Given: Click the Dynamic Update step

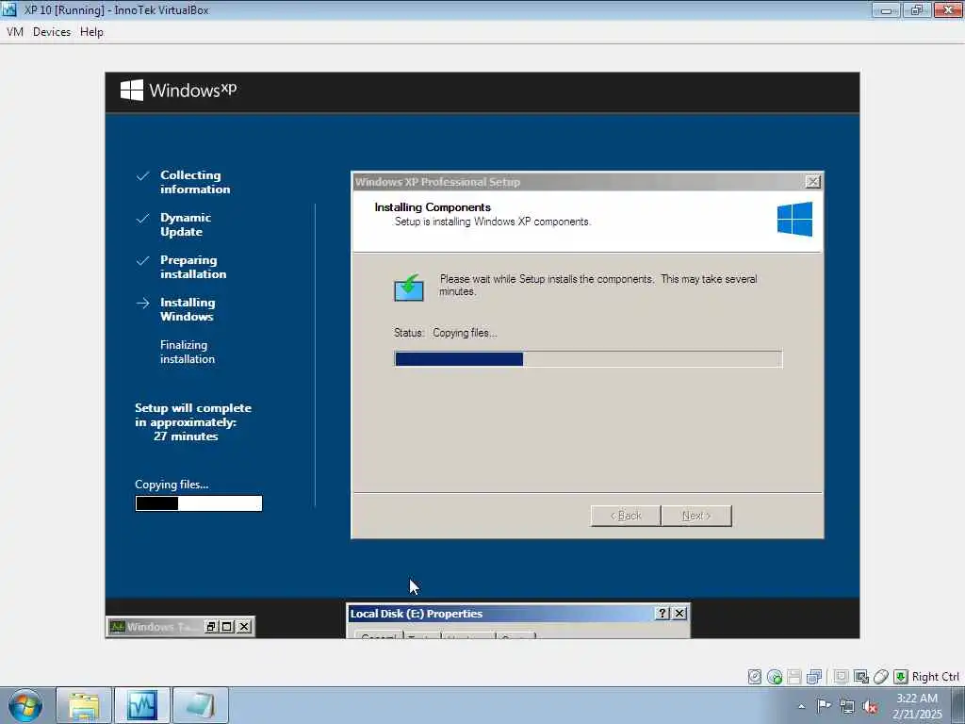Looking at the screenshot, I should (x=186, y=224).
